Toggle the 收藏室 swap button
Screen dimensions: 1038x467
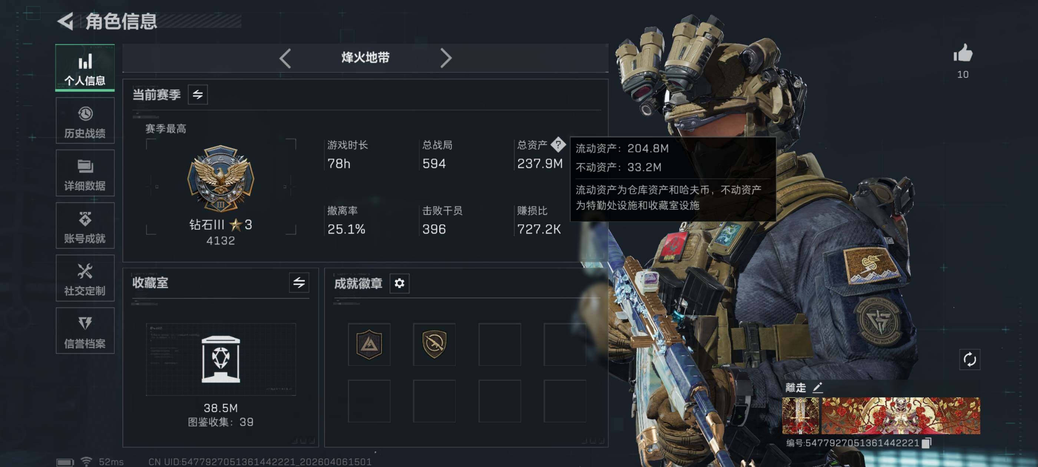coord(299,282)
